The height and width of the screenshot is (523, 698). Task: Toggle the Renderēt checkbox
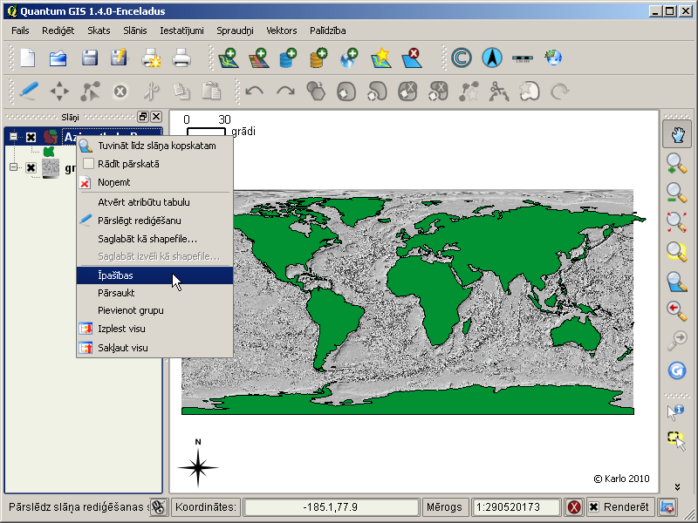coord(593,507)
